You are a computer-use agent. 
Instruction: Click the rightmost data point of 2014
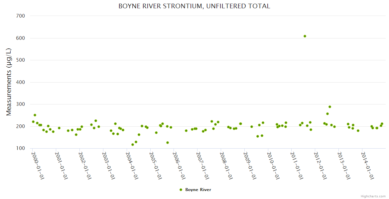point(382,124)
